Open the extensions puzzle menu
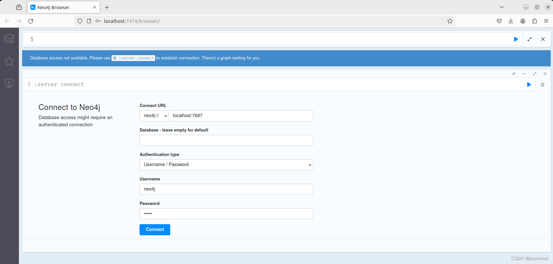The width and height of the screenshot is (553, 264). pyautogui.click(x=534, y=21)
